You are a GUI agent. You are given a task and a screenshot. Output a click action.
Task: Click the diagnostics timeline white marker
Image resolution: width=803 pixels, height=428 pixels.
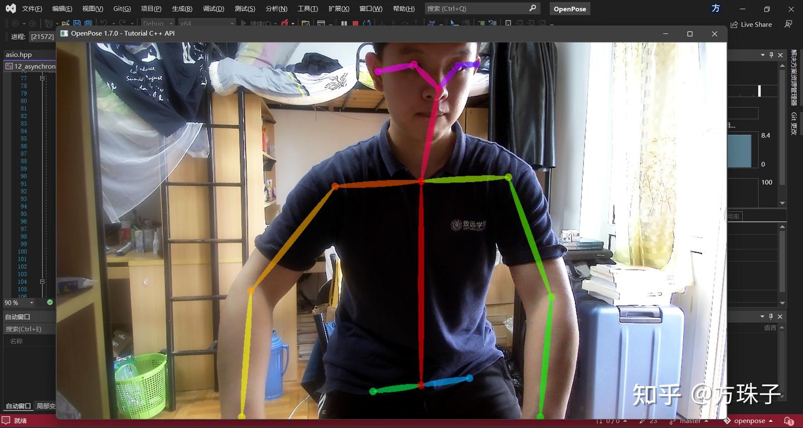click(759, 91)
